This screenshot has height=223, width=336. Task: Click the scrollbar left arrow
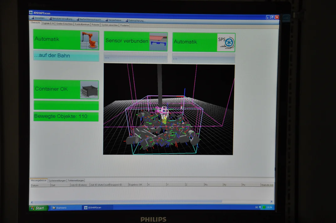click(32, 202)
